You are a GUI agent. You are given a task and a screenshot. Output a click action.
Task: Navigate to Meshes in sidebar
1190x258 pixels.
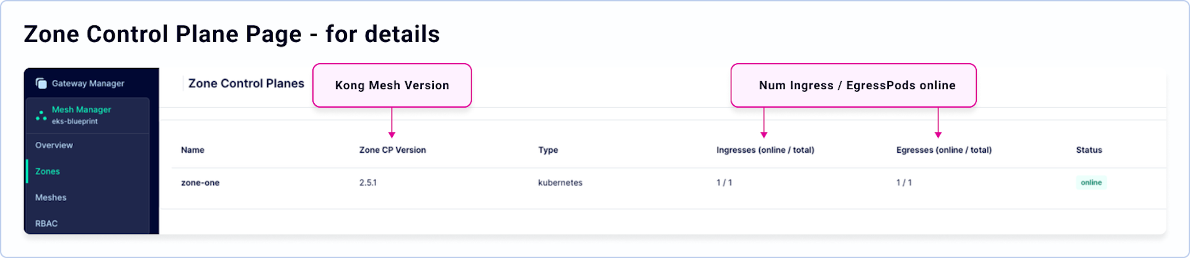pos(51,197)
